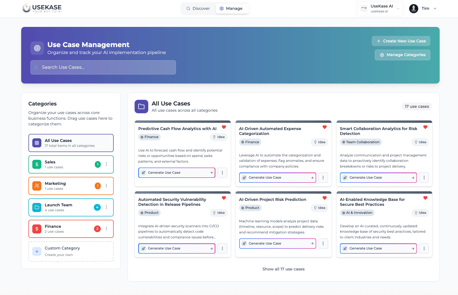This screenshot has height=295, width=458.
Task: Click Create New Use Case button
Action: [401, 41]
